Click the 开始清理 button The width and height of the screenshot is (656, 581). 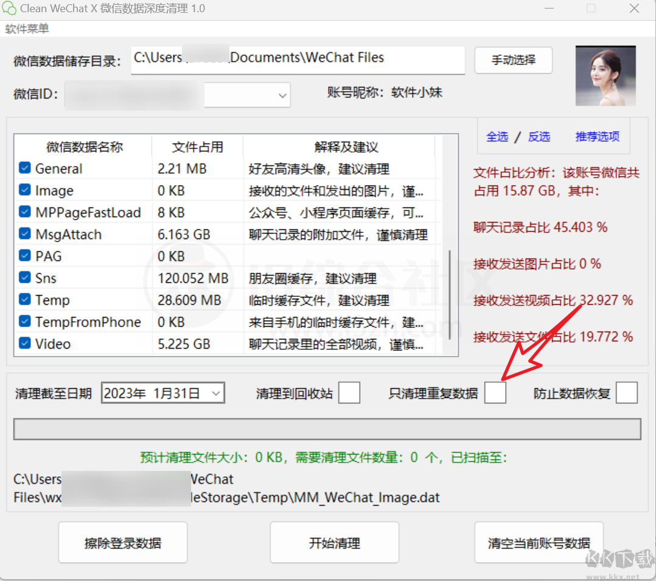[x=334, y=542]
